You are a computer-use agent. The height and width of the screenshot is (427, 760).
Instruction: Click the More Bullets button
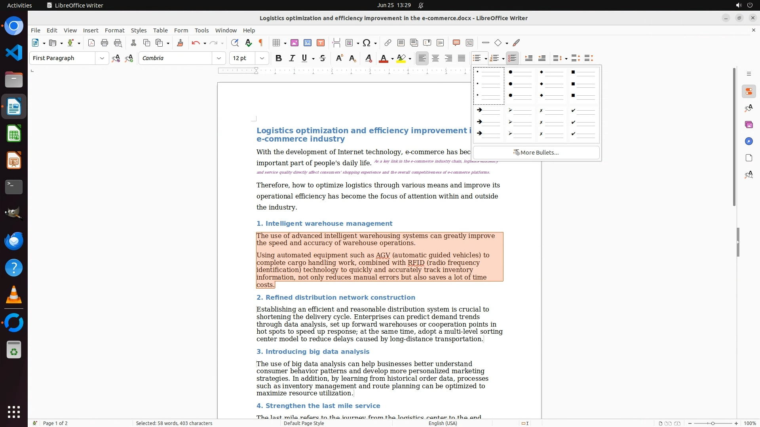coord(536,153)
